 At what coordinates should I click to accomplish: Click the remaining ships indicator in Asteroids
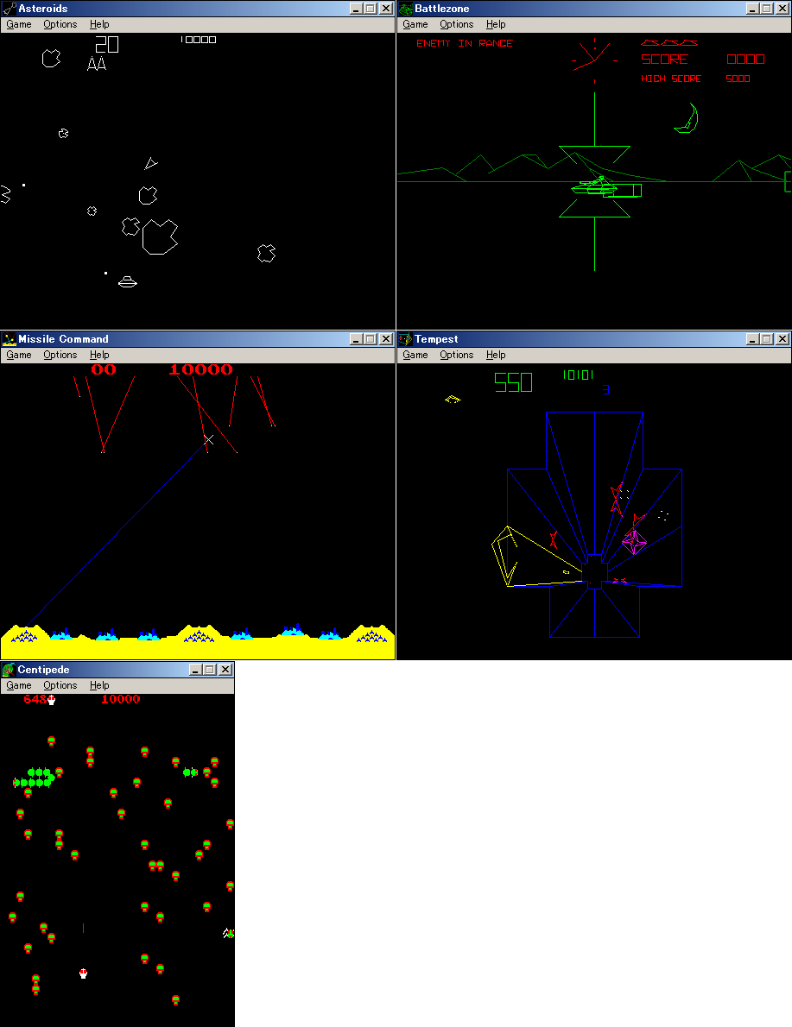pyautogui.click(x=97, y=64)
